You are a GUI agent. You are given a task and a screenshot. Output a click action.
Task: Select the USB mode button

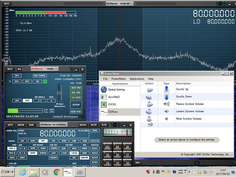[x=85, y=141]
